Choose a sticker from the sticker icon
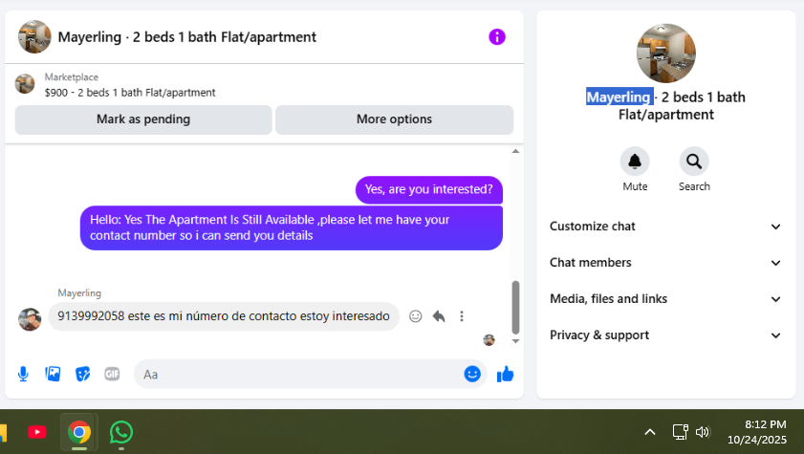Viewport: 804px width, 454px height. click(x=82, y=374)
